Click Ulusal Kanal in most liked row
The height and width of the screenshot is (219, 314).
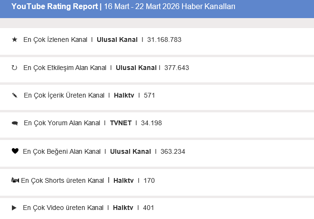click(x=130, y=151)
